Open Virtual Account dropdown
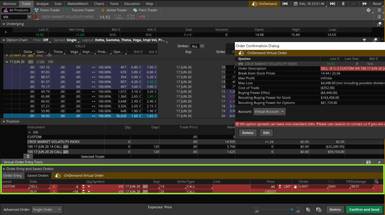 click(269, 111)
